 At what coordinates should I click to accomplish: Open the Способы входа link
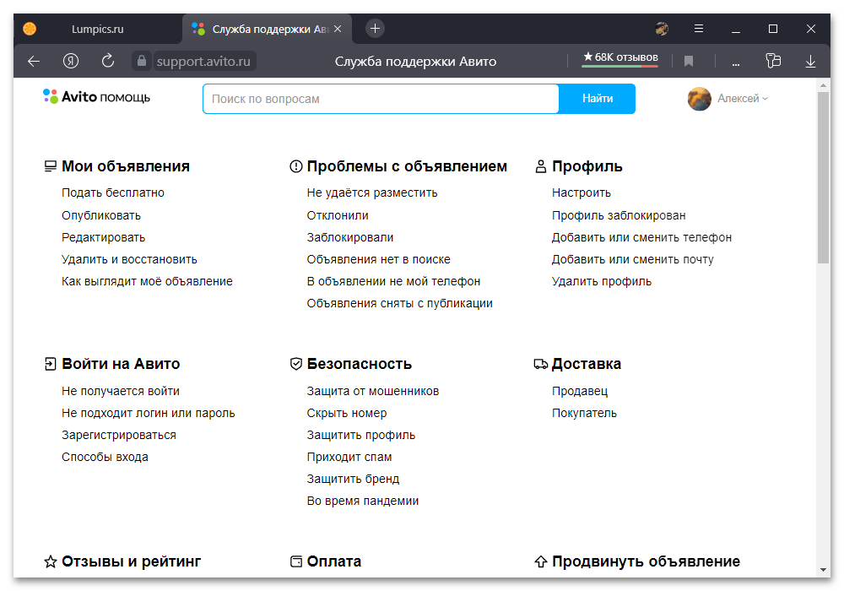(105, 457)
